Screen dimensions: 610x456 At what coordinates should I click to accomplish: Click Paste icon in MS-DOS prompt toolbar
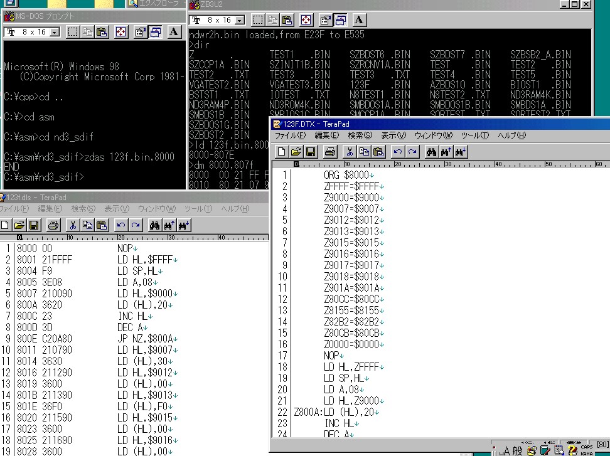102,32
